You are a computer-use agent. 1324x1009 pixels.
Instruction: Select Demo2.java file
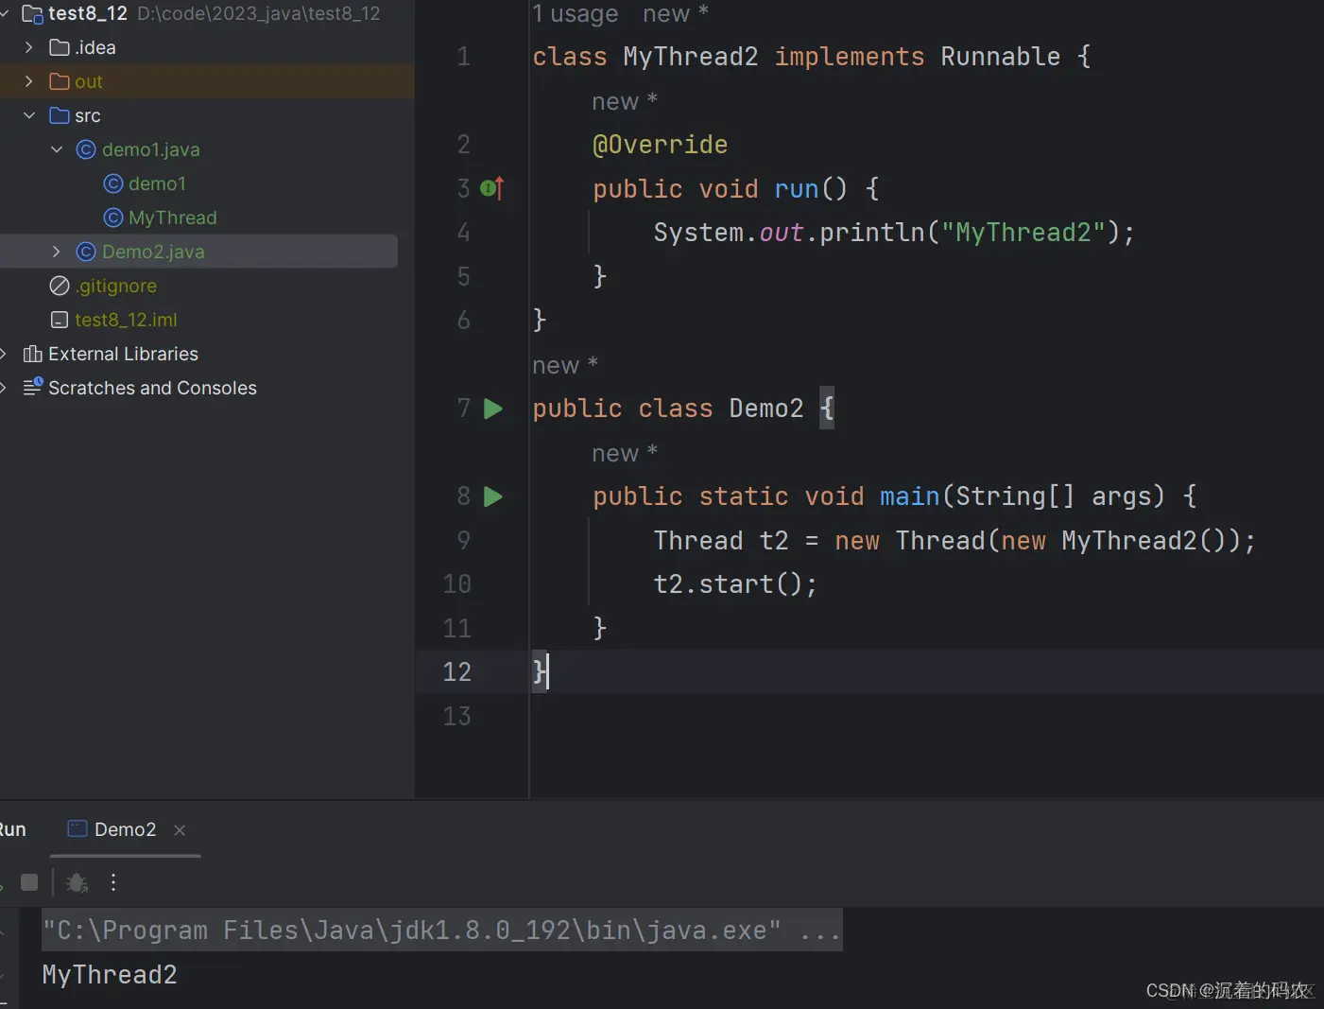pyautogui.click(x=153, y=252)
